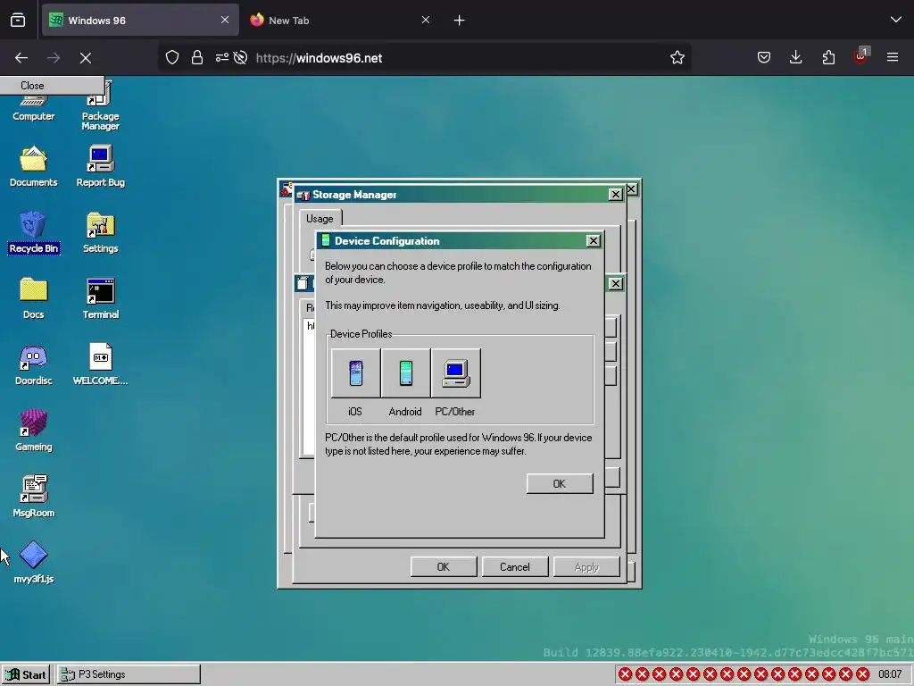Launch the Terminal desktop icon

[100, 298]
